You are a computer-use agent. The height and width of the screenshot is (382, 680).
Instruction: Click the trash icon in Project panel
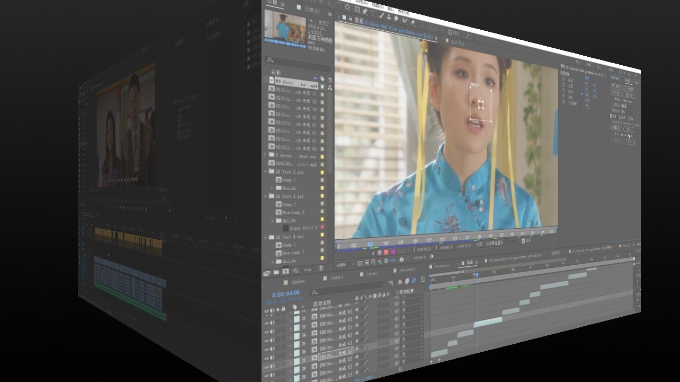[x=321, y=268]
